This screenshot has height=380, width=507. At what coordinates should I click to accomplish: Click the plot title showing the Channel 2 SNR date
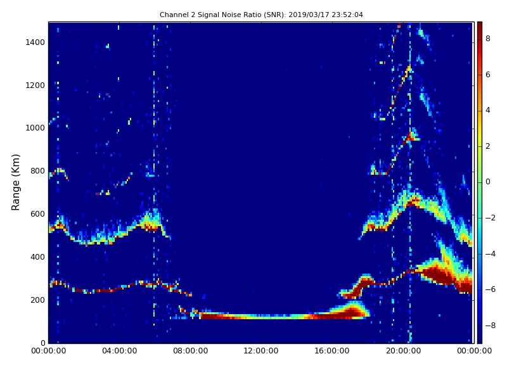point(261,15)
